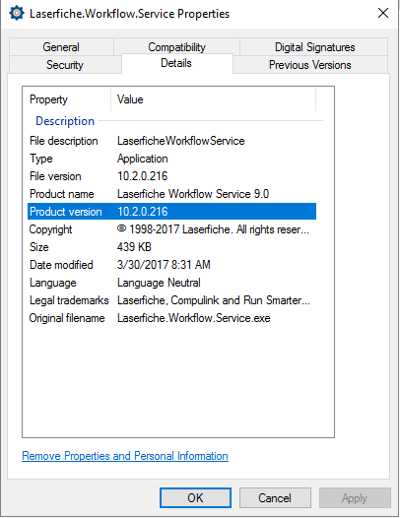Open the Previous Versions tab
Screen dimensions: 400x518
click(x=310, y=65)
